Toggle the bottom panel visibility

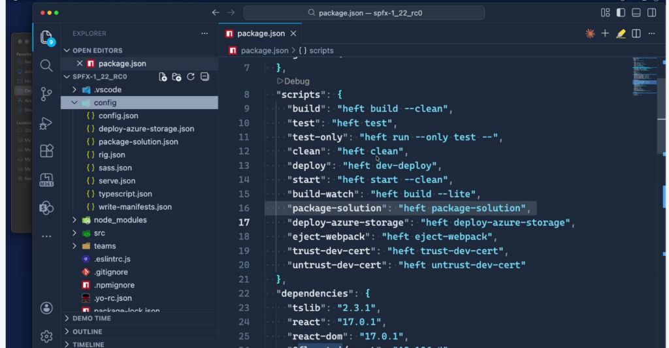click(x=636, y=12)
